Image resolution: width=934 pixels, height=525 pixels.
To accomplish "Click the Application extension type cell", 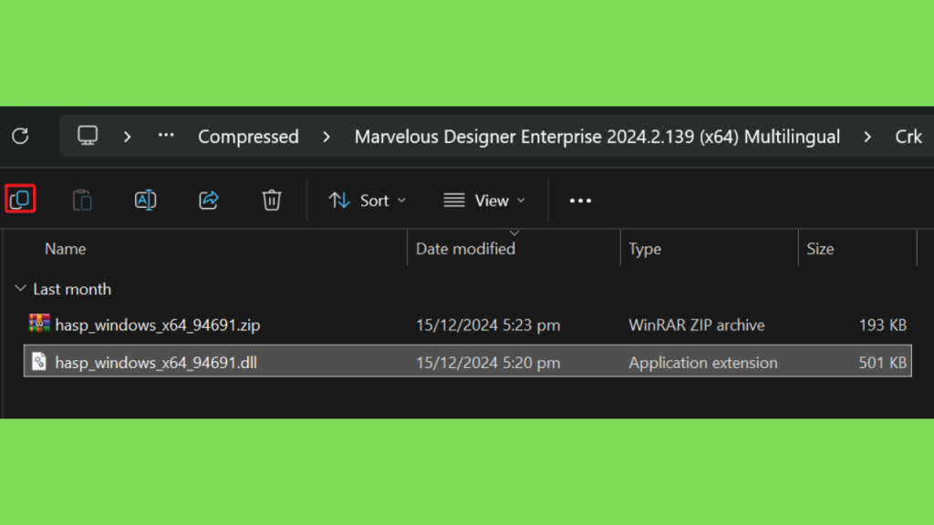I will click(x=703, y=363).
